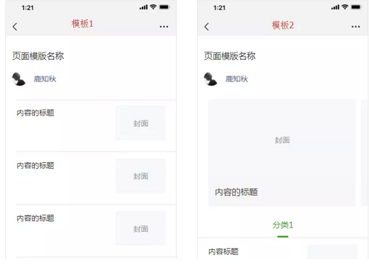Tap the large 封面 card in 模板2
The width and height of the screenshot is (369, 265).
tap(282, 152)
